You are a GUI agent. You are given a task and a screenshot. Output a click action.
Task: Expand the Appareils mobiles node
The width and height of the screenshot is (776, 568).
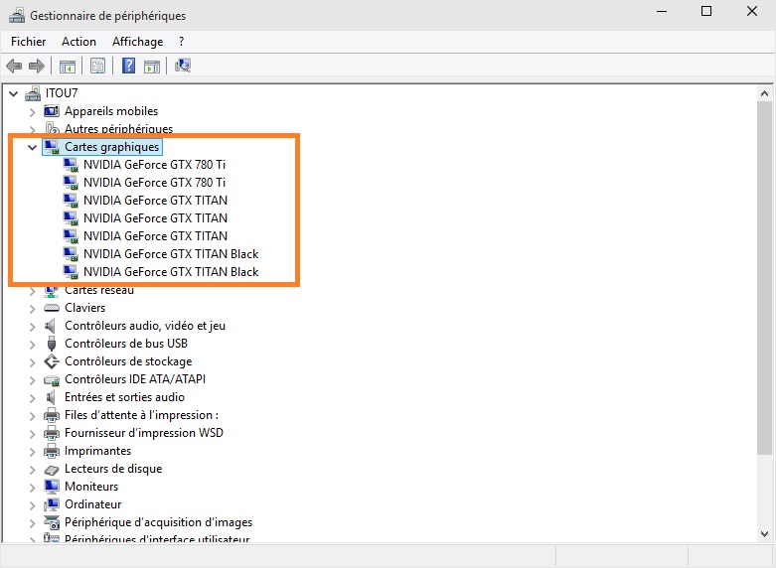(32, 112)
